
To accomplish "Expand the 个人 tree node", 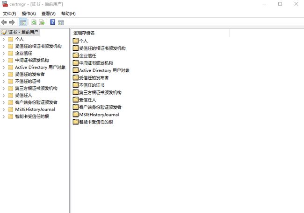I will (x=4, y=39).
